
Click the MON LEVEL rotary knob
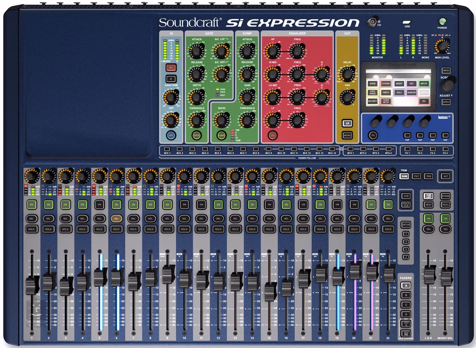tap(442, 47)
